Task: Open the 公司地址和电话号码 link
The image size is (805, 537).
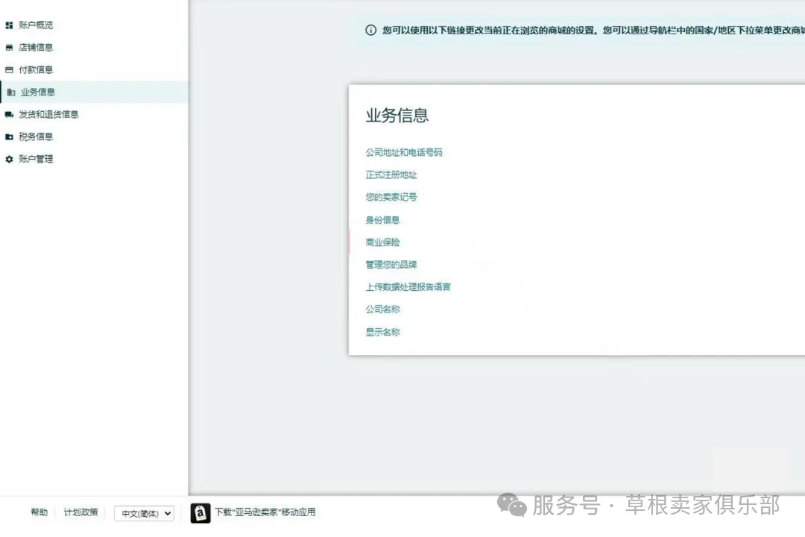Action: (403, 153)
